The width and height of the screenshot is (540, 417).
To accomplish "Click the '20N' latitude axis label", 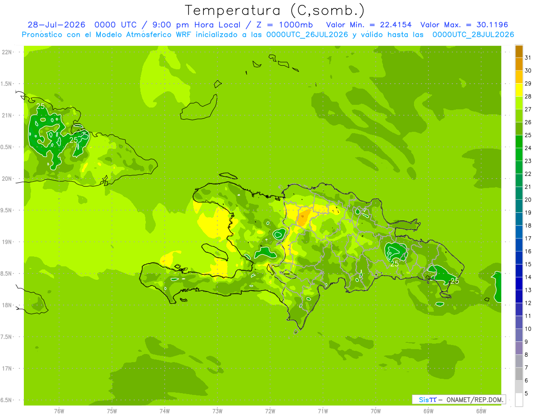I will 6,179.
